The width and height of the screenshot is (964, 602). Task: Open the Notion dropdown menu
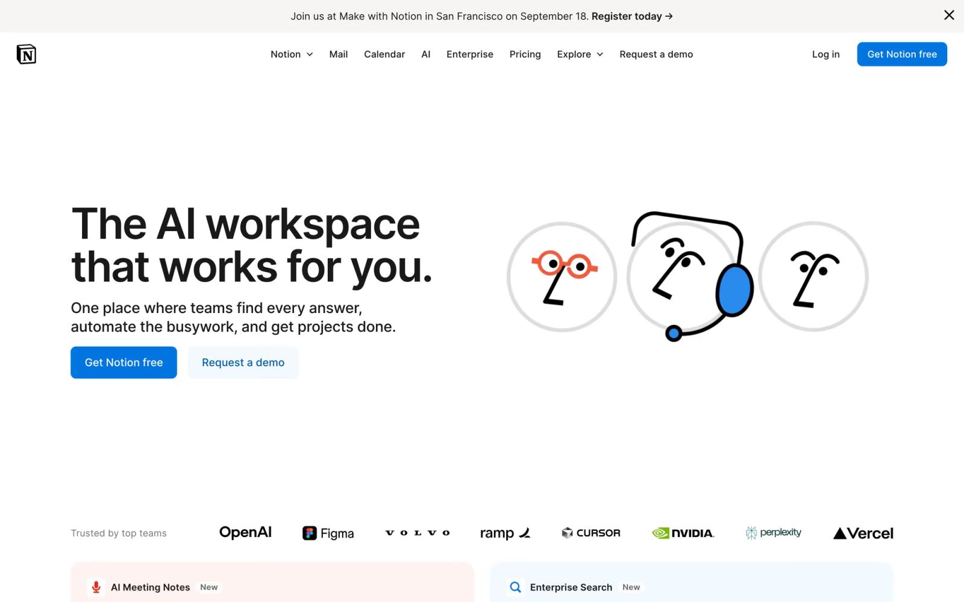click(x=292, y=54)
